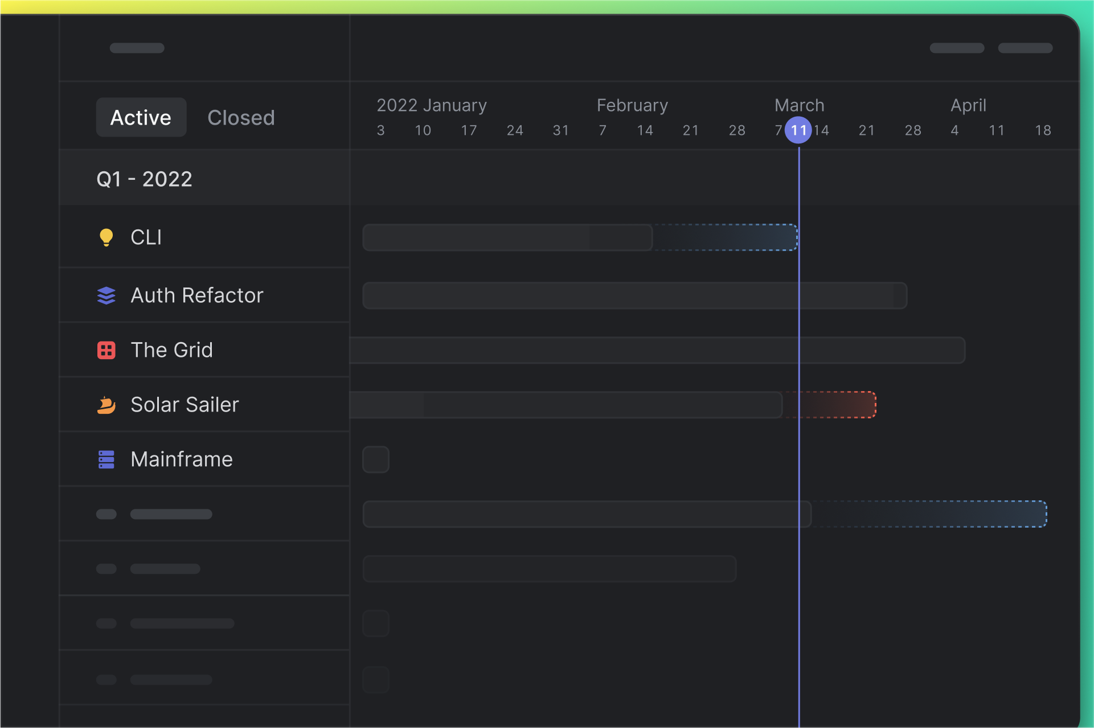Click the February month label
The height and width of the screenshot is (728, 1094).
click(x=632, y=105)
